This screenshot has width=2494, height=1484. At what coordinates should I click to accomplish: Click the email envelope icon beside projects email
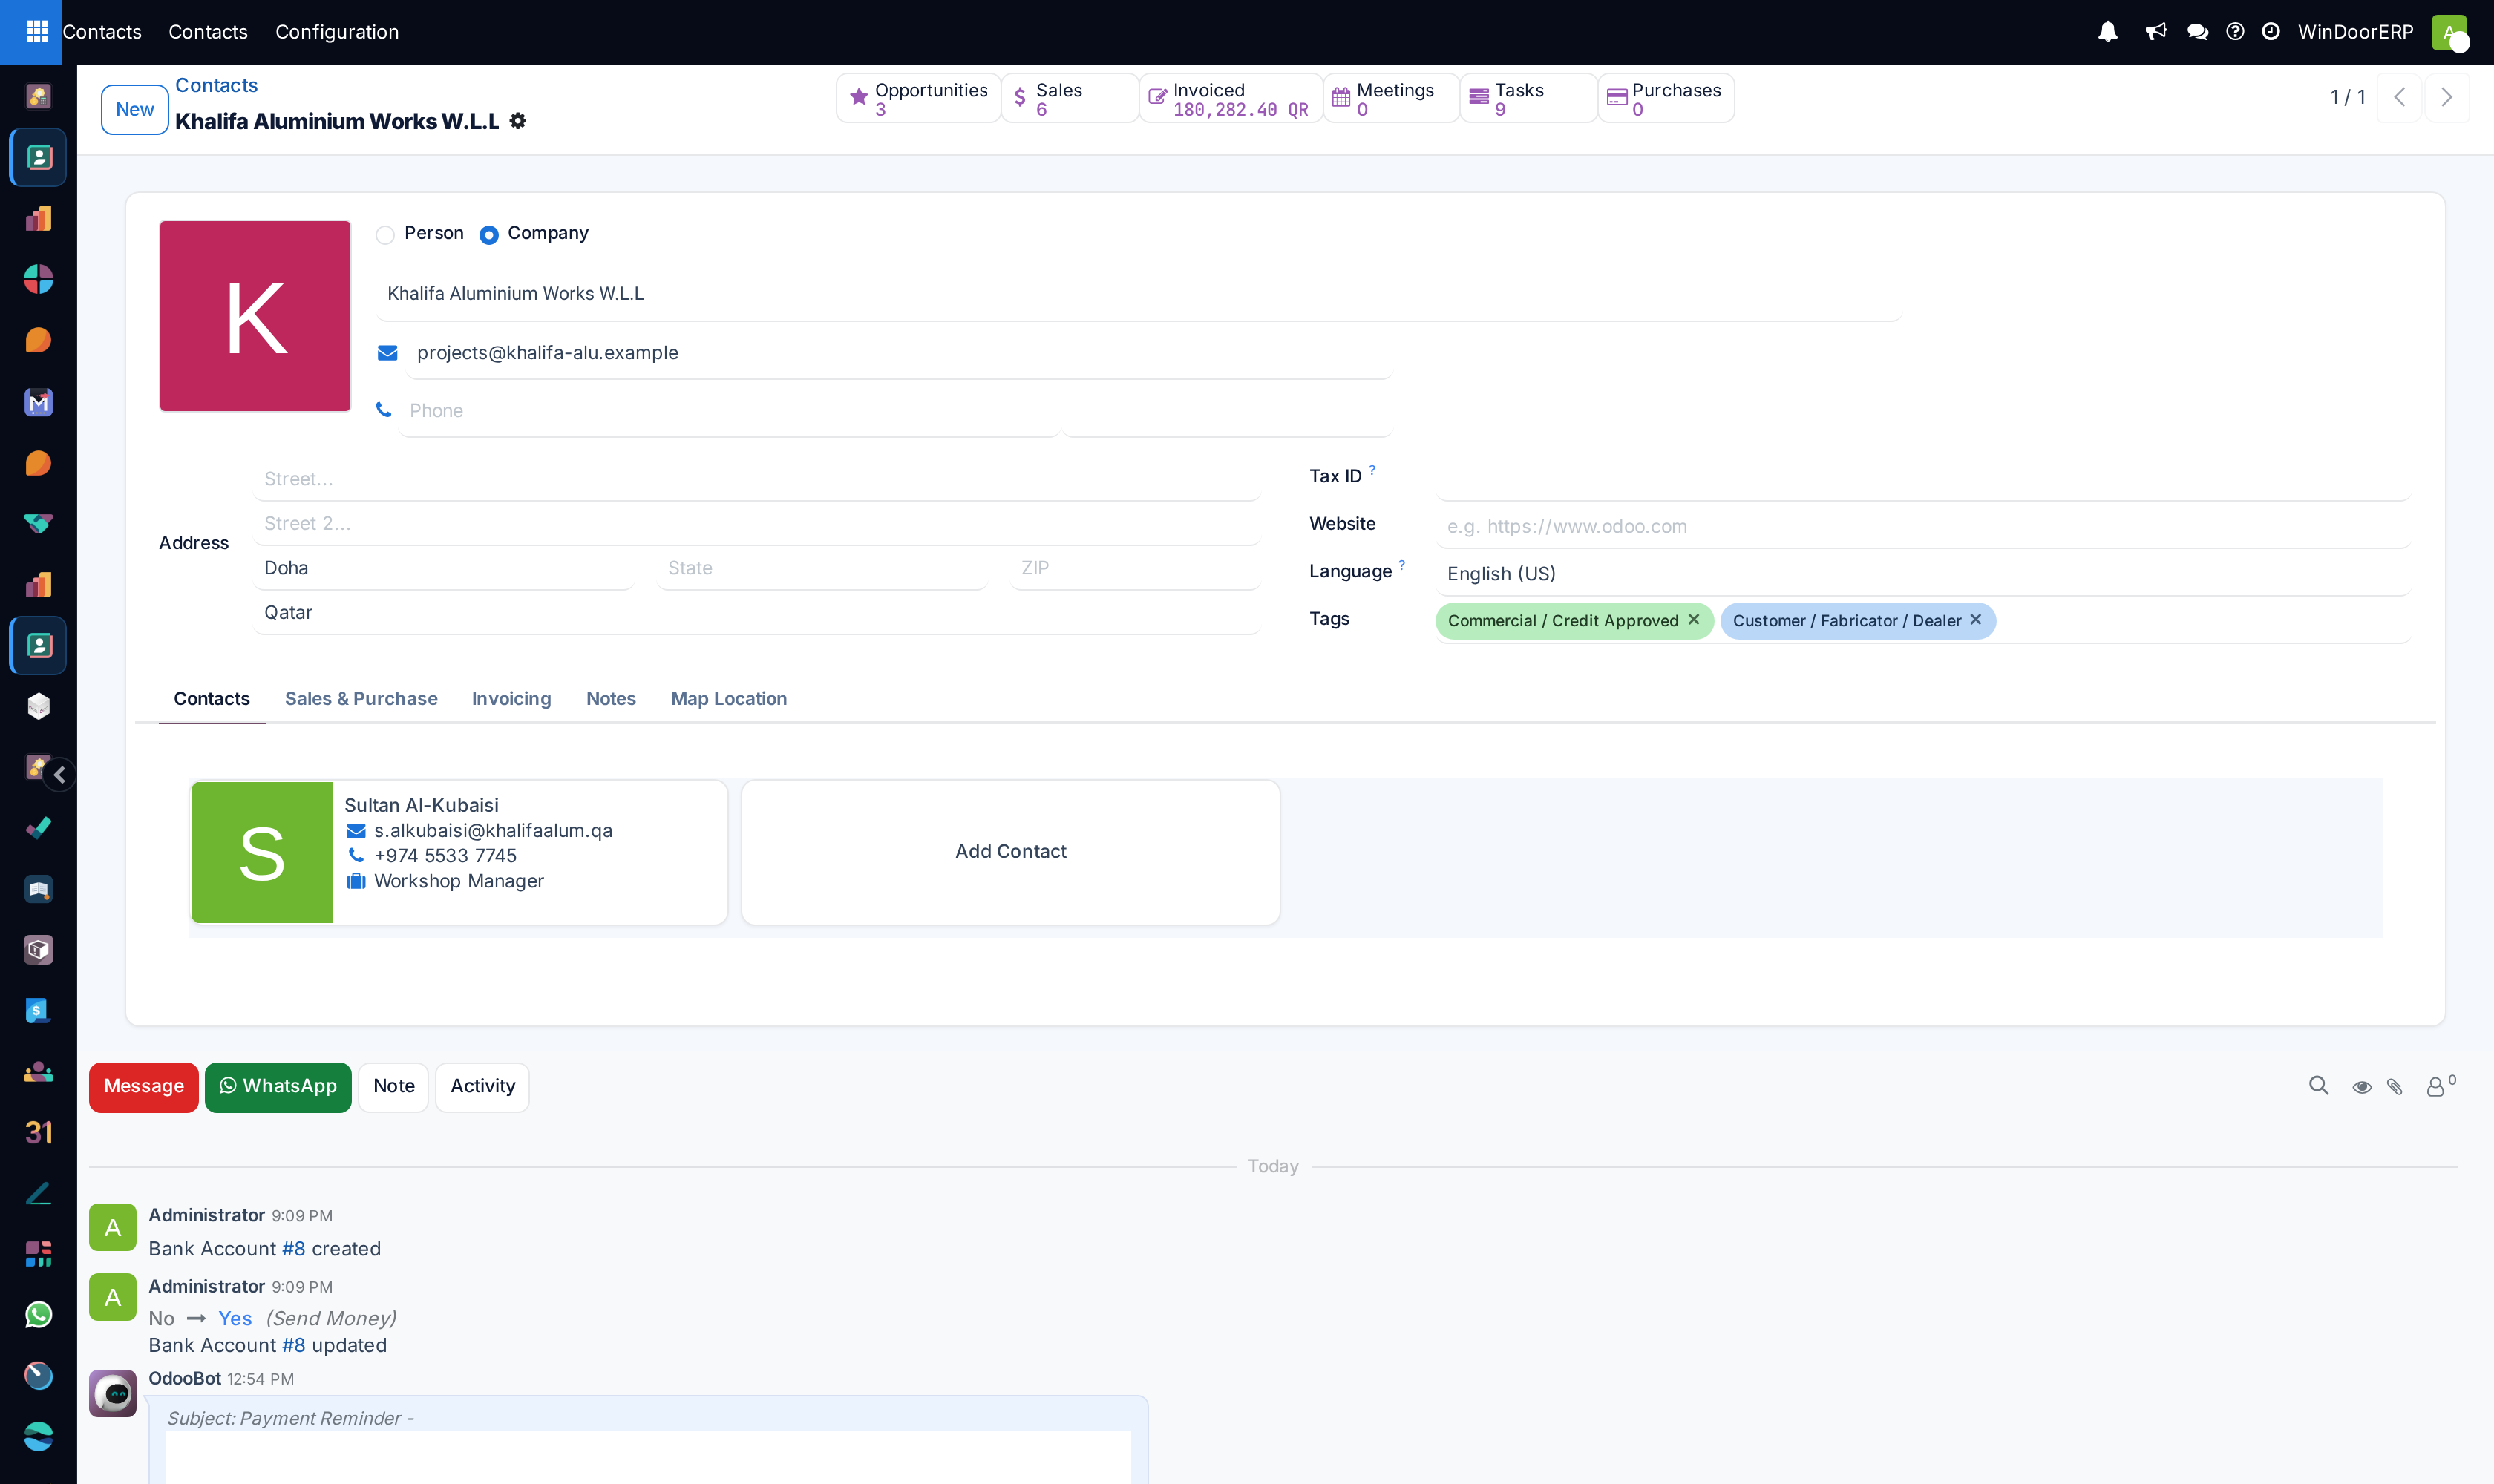387,353
